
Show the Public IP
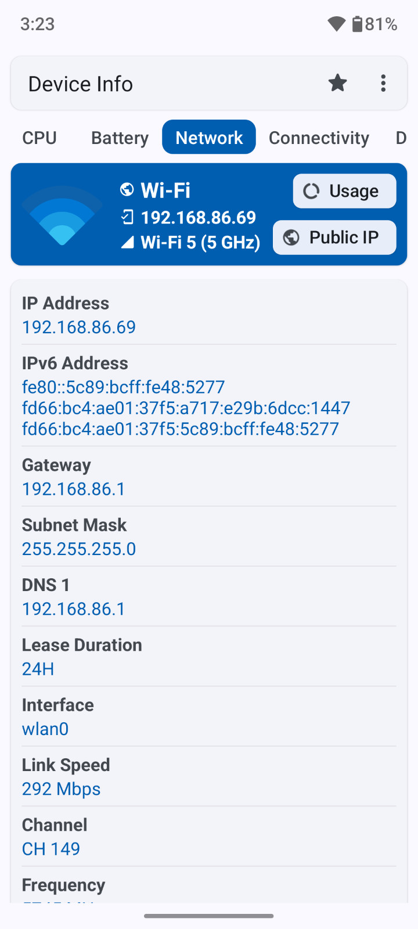[x=334, y=237]
